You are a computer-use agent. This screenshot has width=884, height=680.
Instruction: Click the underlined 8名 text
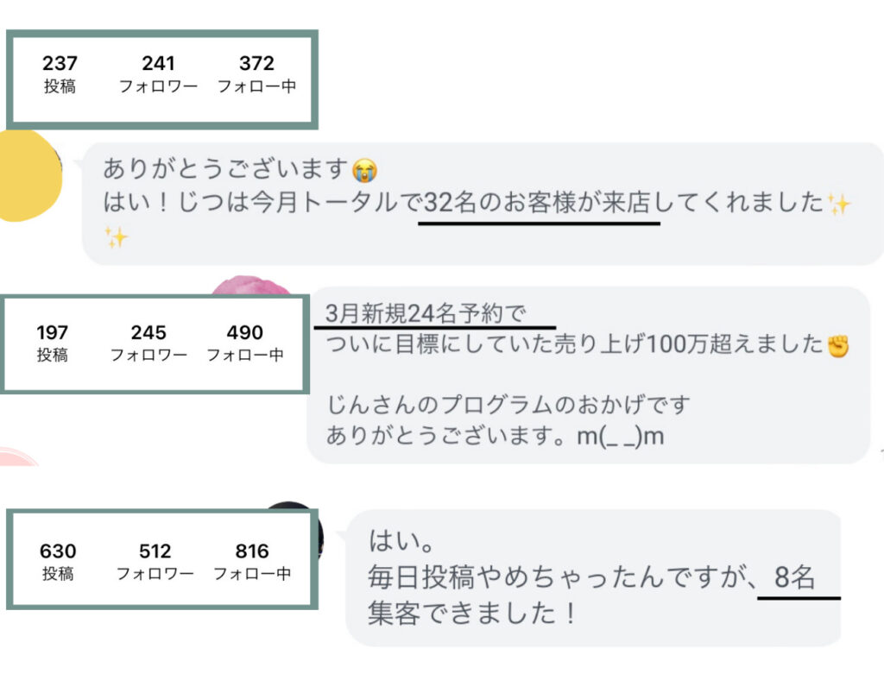pyautogui.click(x=794, y=578)
